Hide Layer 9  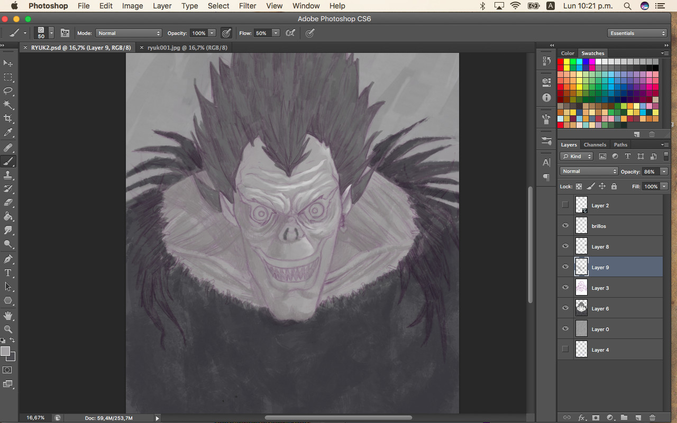pos(565,267)
